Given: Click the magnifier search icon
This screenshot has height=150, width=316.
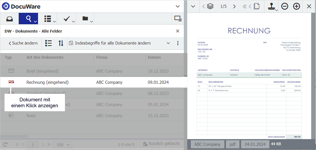Looking at the screenshot, I should pyautogui.click(x=28, y=19).
